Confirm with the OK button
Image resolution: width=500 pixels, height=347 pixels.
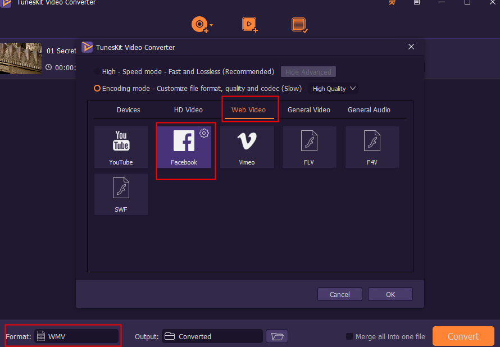[390, 294]
